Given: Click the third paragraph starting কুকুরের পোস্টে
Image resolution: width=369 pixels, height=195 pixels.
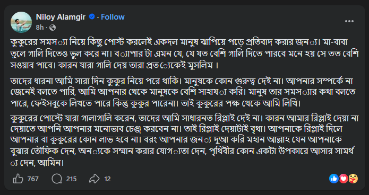Looking at the screenshot, I should click(185, 140).
